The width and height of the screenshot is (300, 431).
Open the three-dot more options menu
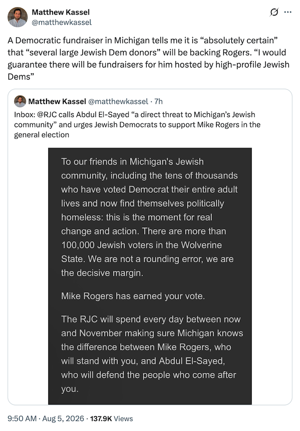(288, 12)
